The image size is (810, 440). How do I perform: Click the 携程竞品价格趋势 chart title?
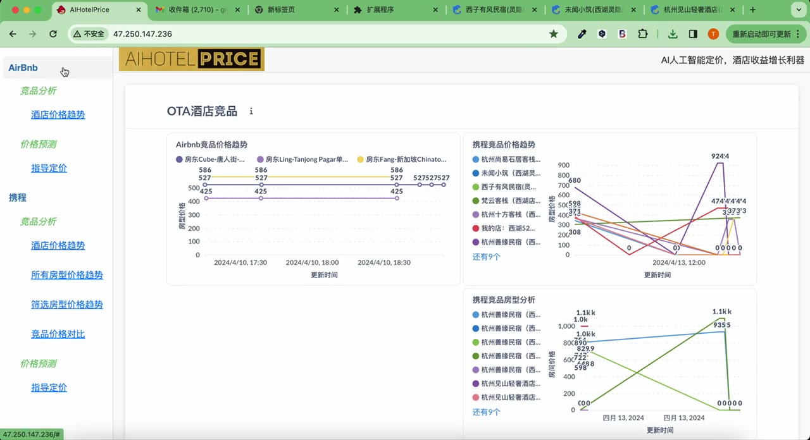[x=504, y=145]
